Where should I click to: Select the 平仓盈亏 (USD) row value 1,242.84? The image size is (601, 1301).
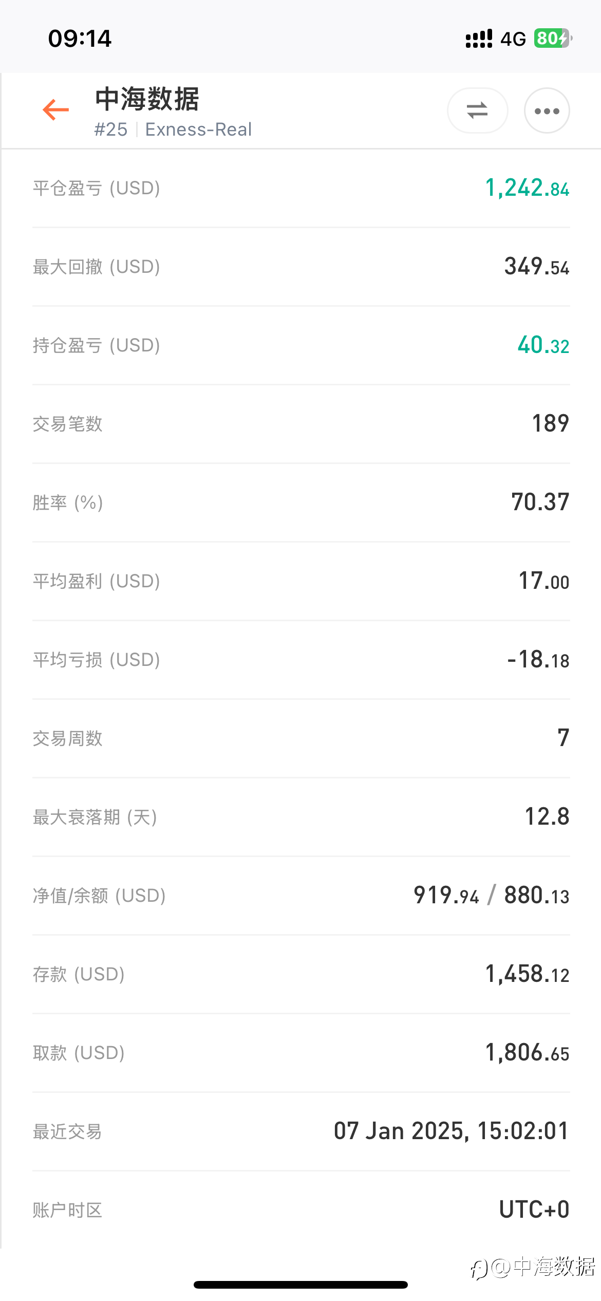click(527, 188)
